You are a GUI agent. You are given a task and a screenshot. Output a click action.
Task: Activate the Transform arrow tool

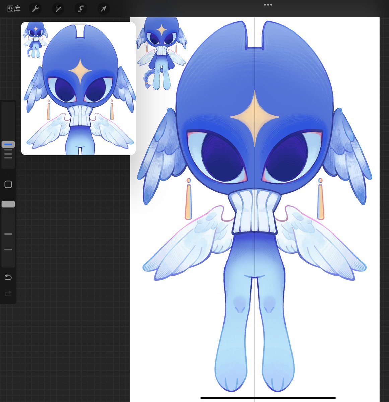(x=103, y=9)
